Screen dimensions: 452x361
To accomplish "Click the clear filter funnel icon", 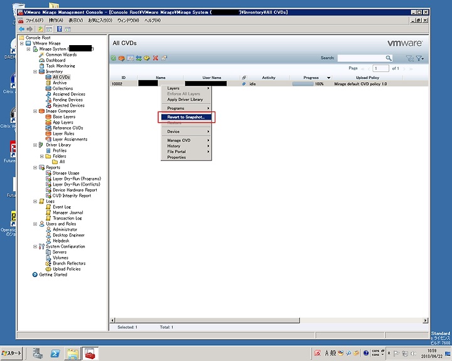I will [409, 58].
